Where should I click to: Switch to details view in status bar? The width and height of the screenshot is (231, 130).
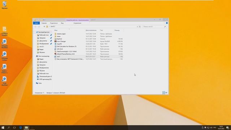point(164,92)
